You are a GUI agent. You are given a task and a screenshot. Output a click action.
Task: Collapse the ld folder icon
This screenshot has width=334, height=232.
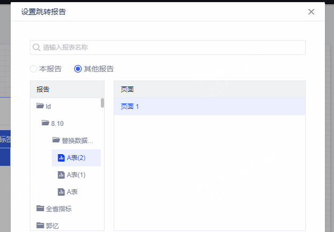click(40, 106)
